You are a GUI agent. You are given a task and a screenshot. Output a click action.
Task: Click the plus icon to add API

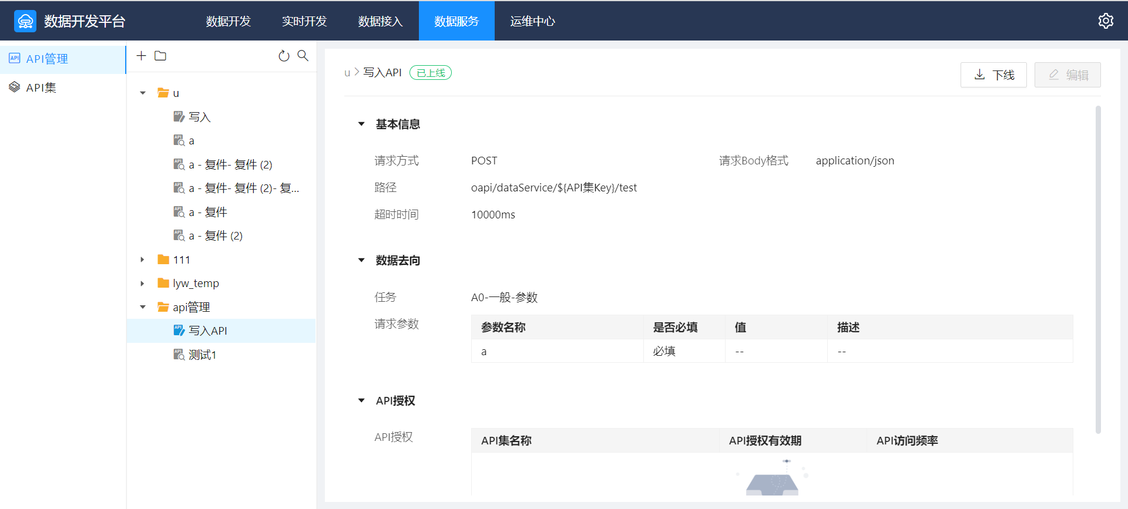click(x=141, y=56)
